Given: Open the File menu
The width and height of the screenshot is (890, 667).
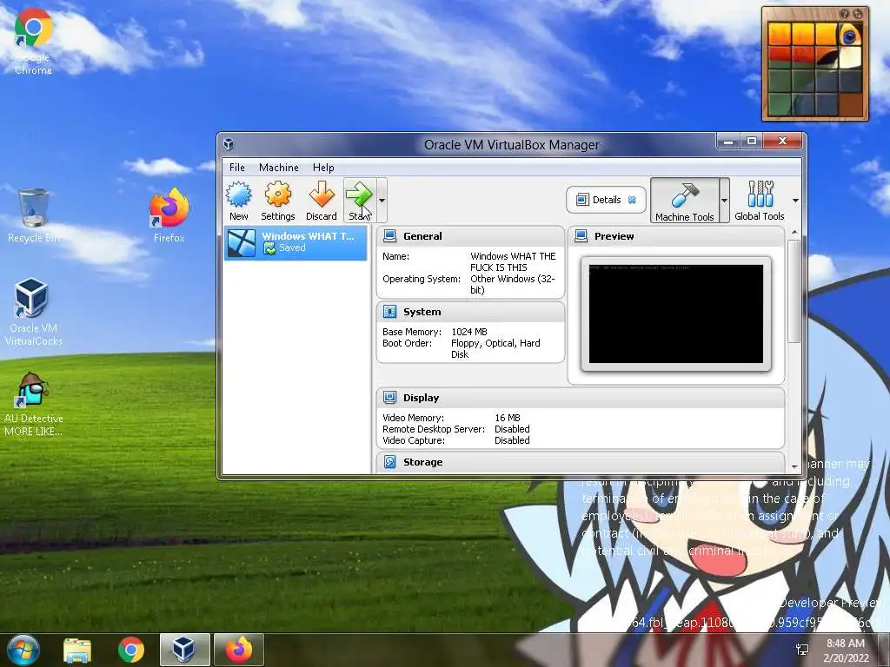Looking at the screenshot, I should [x=236, y=168].
